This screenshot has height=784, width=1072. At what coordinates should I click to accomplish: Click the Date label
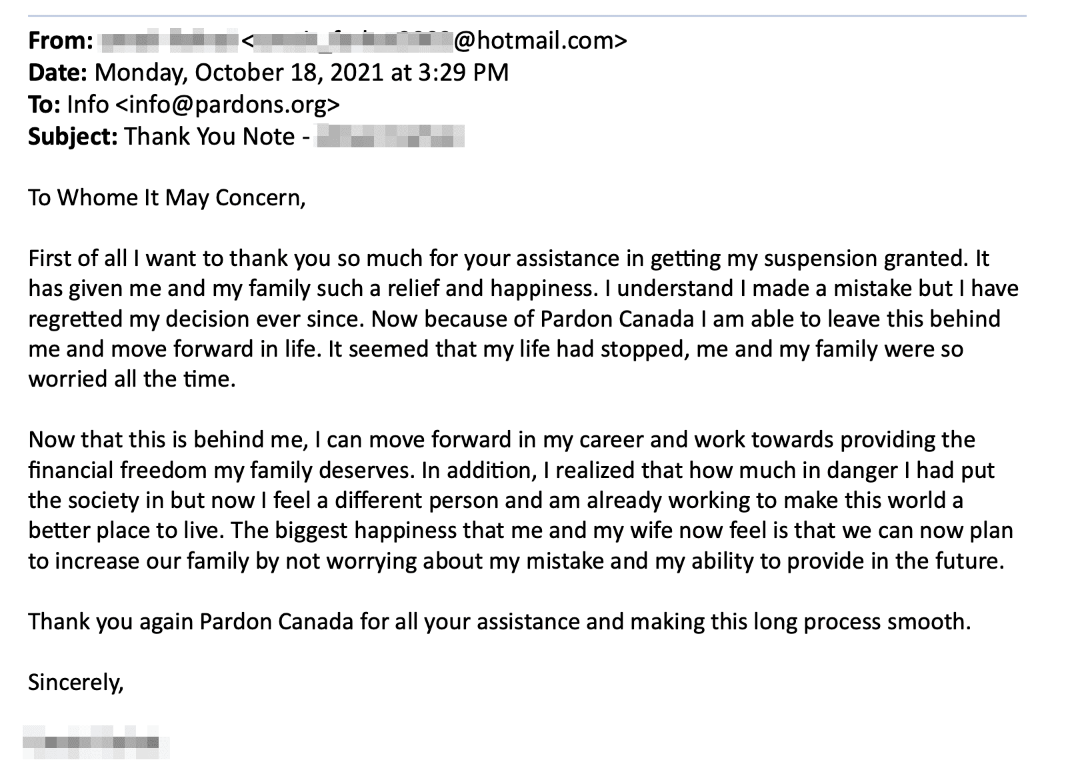57,73
